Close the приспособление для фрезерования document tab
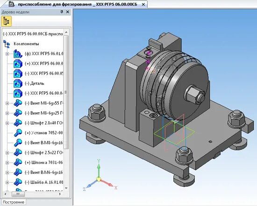 (x=143, y=5)
